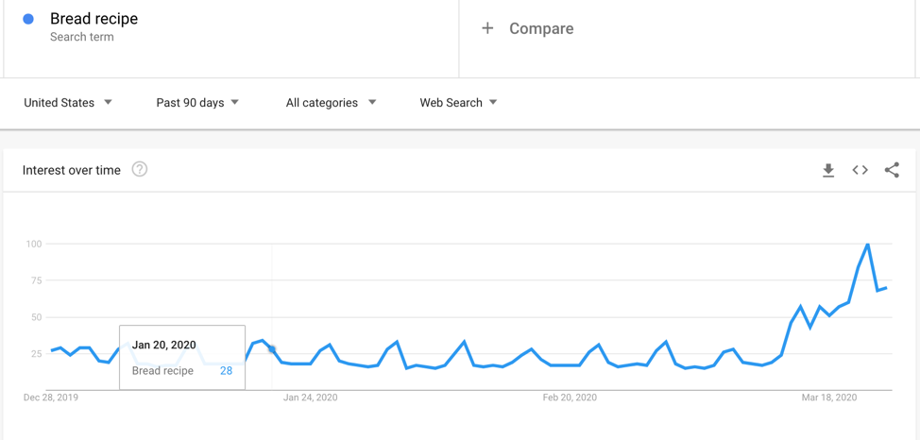
Task: Click the Jan 20, 2020 tooltip box
Action: tap(182, 358)
